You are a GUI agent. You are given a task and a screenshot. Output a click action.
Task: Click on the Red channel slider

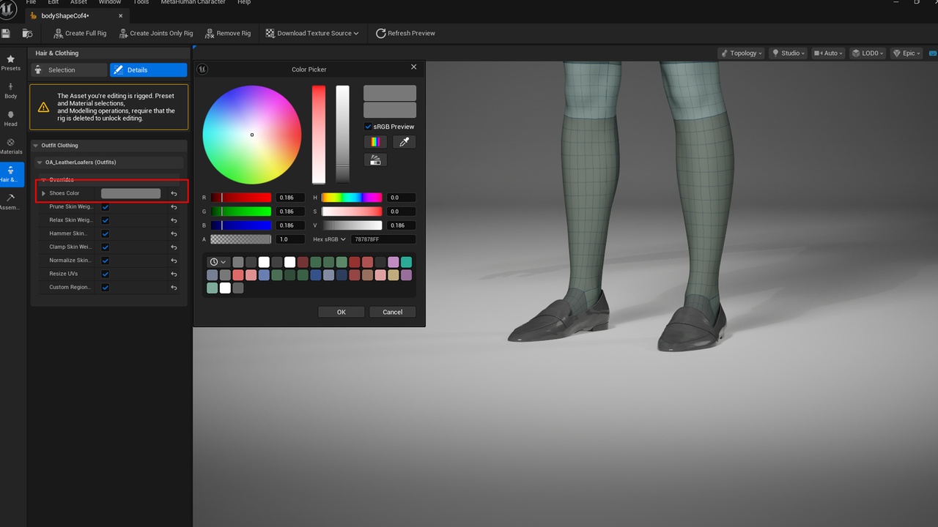pos(241,198)
